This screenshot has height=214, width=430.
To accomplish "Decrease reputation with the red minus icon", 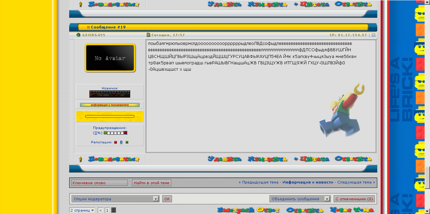I will [115, 142].
